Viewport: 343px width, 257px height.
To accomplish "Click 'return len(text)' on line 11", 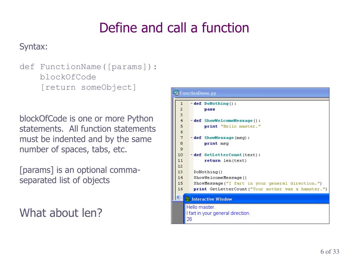I will pyautogui.click(x=225, y=161).
